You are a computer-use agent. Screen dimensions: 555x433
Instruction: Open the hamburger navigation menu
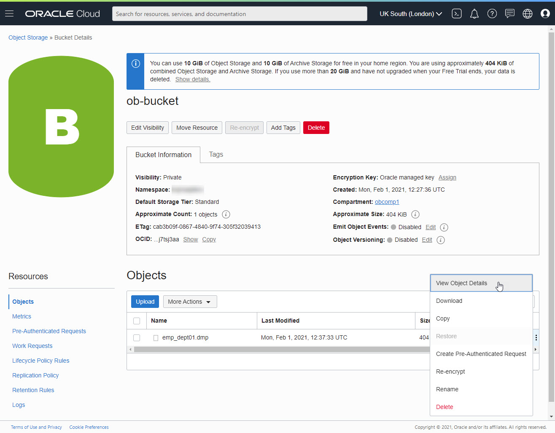(x=9, y=14)
